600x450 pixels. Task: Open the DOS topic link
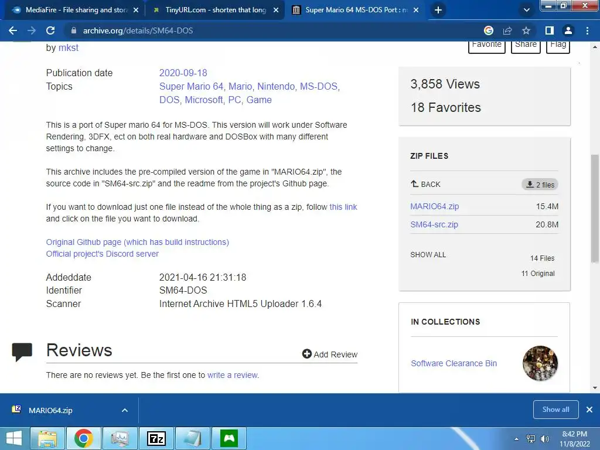point(169,100)
